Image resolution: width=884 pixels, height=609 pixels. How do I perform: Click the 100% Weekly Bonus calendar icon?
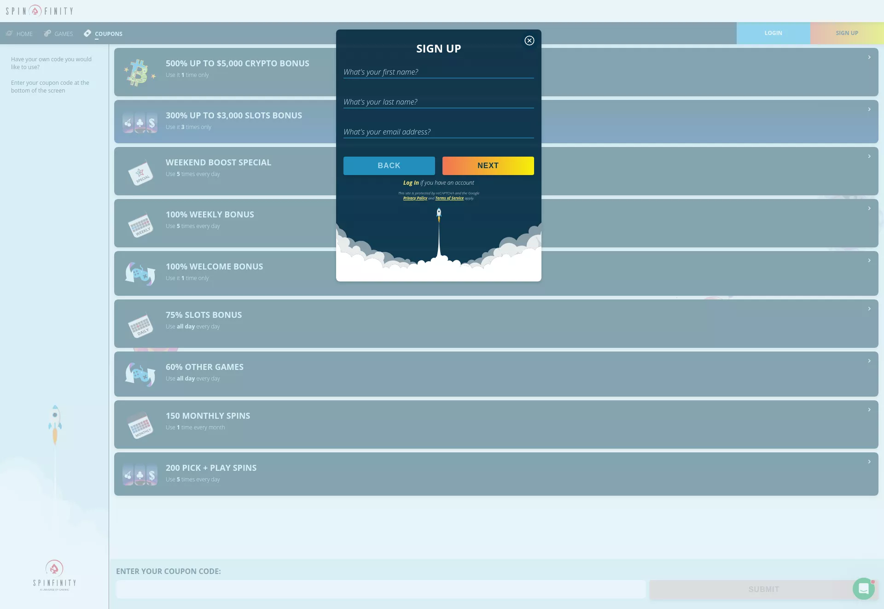(140, 225)
